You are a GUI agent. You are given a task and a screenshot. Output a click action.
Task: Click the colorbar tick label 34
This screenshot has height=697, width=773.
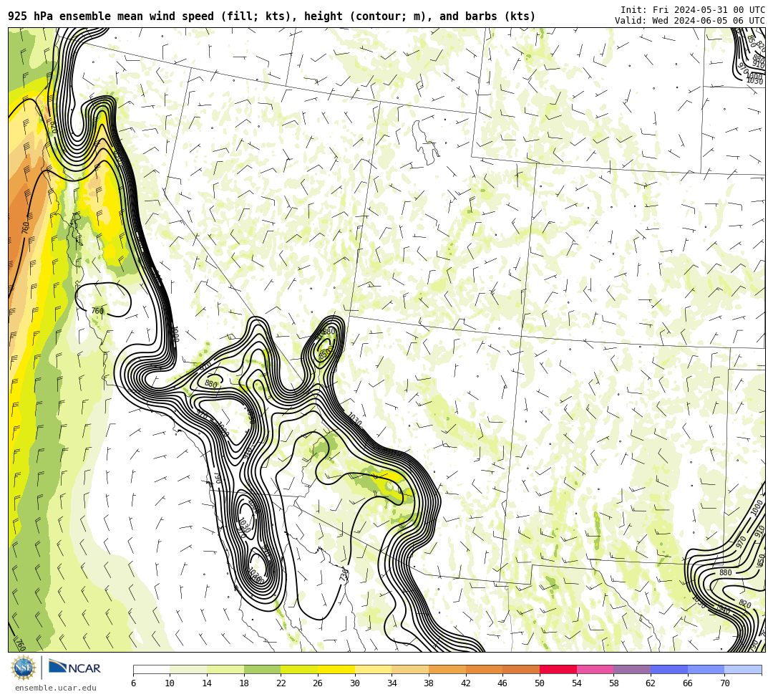392,683
